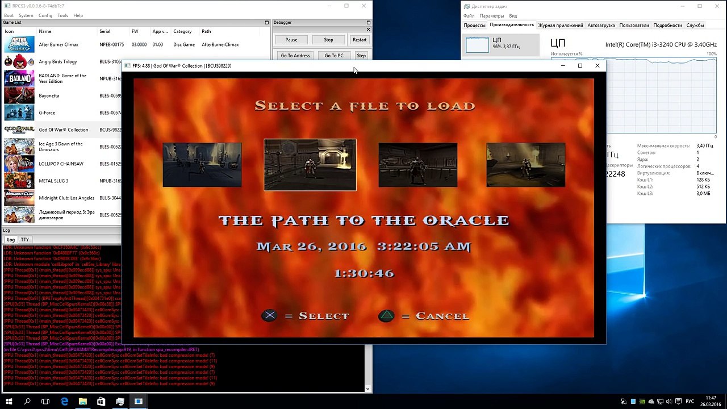Switch to the Подробности tab

[667, 26]
